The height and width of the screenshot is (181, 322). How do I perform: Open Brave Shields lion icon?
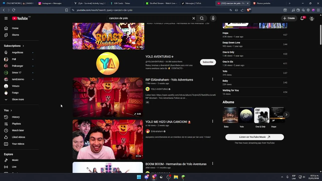click(248, 10)
